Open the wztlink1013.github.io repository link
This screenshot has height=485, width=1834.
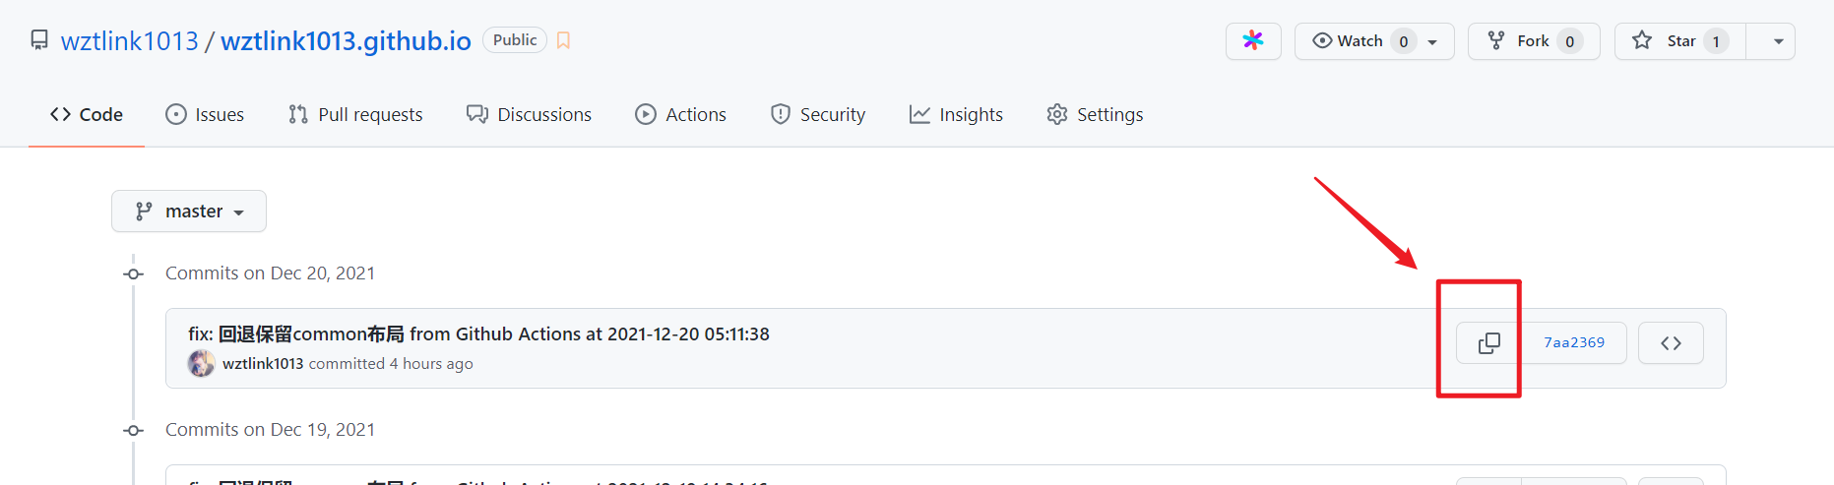346,40
